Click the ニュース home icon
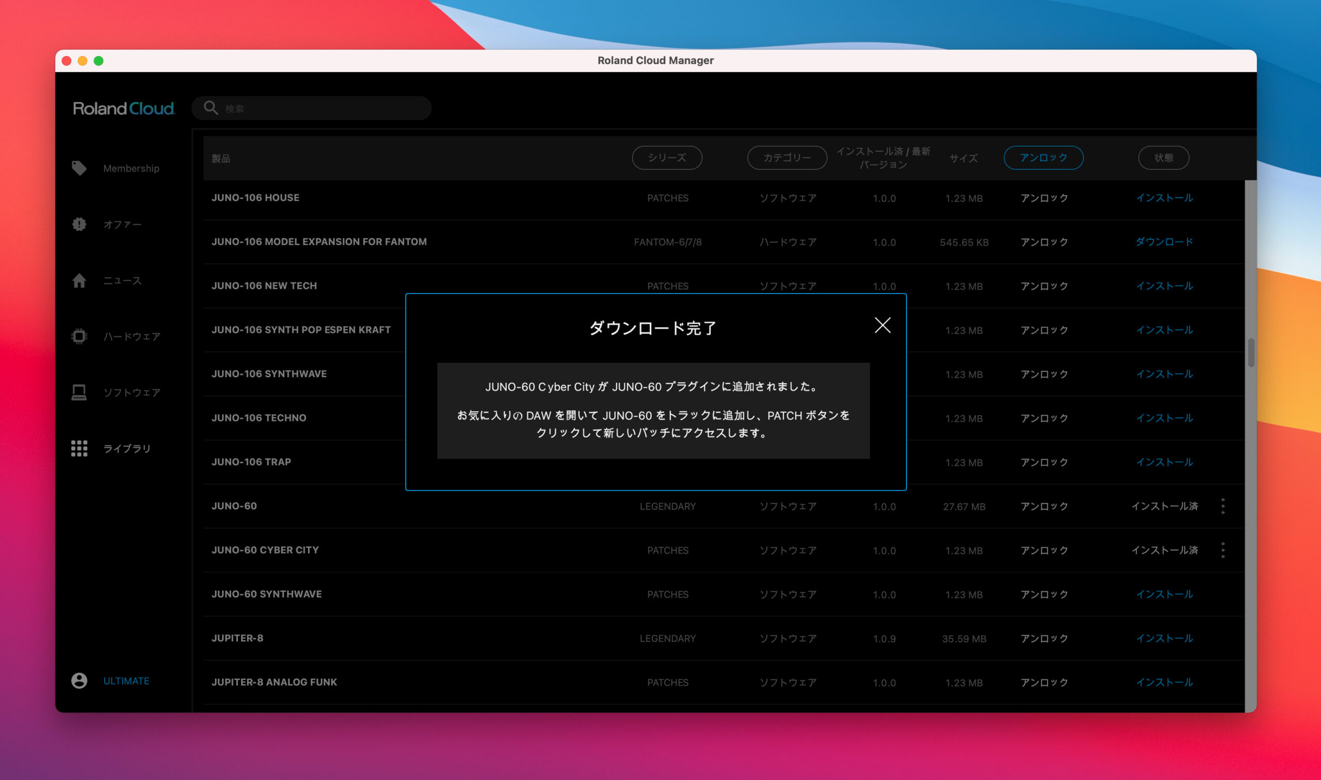 click(79, 281)
